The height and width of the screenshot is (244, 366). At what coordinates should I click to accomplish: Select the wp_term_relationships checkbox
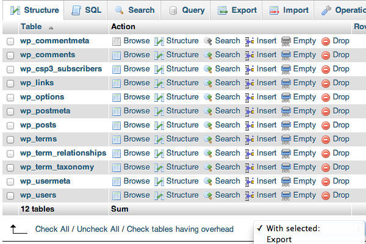tap(10, 154)
